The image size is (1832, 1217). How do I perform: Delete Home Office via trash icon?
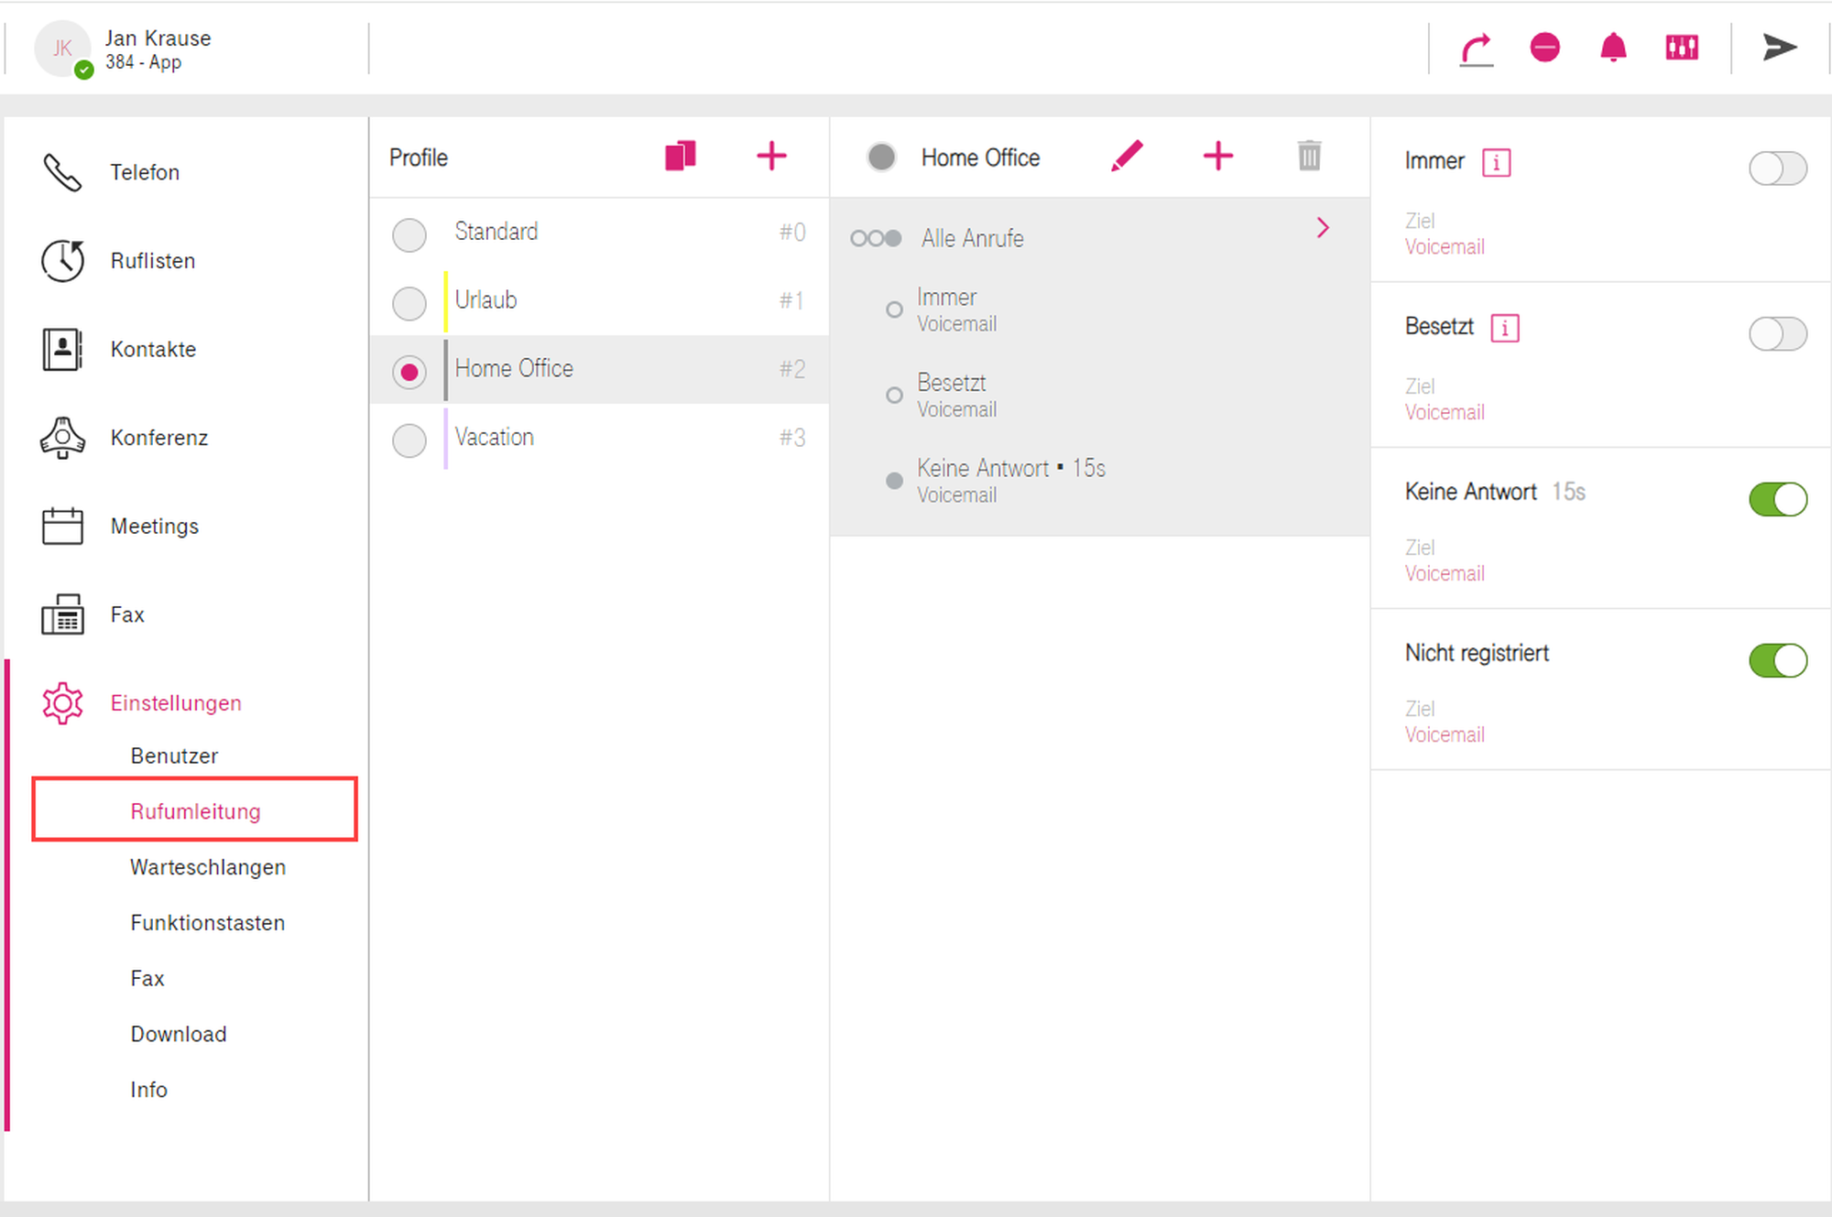click(x=1309, y=156)
